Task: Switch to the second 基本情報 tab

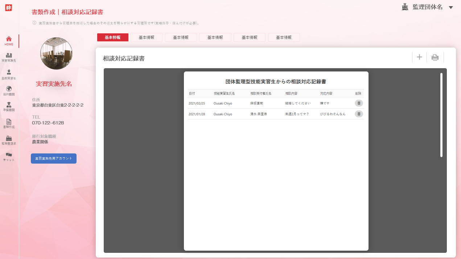Action: (147, 37)
